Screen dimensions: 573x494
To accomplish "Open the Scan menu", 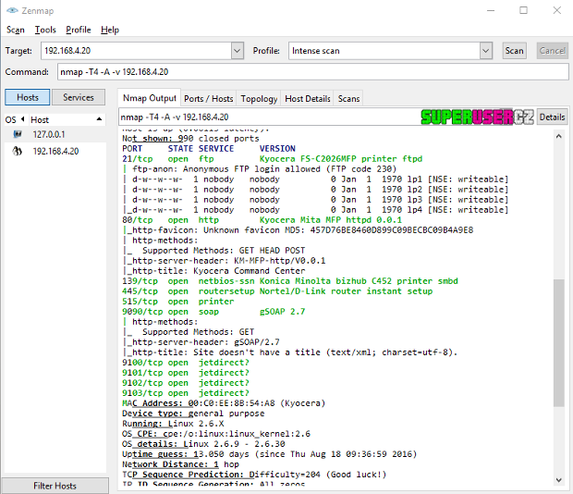I will tap(16, 30).
